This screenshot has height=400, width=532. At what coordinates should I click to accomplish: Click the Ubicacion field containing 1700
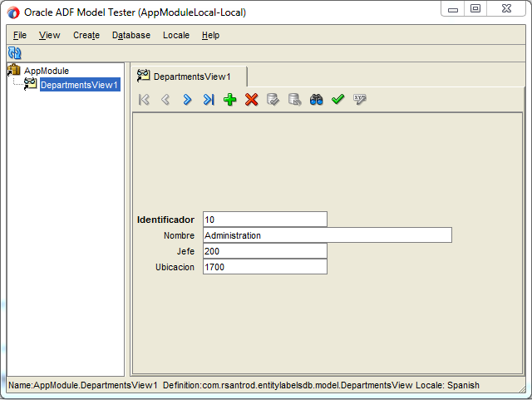tap(265, 267)
